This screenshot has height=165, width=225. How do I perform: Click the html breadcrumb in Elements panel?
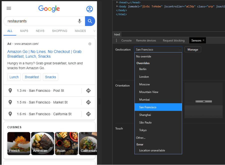click(x=117, y=34)
